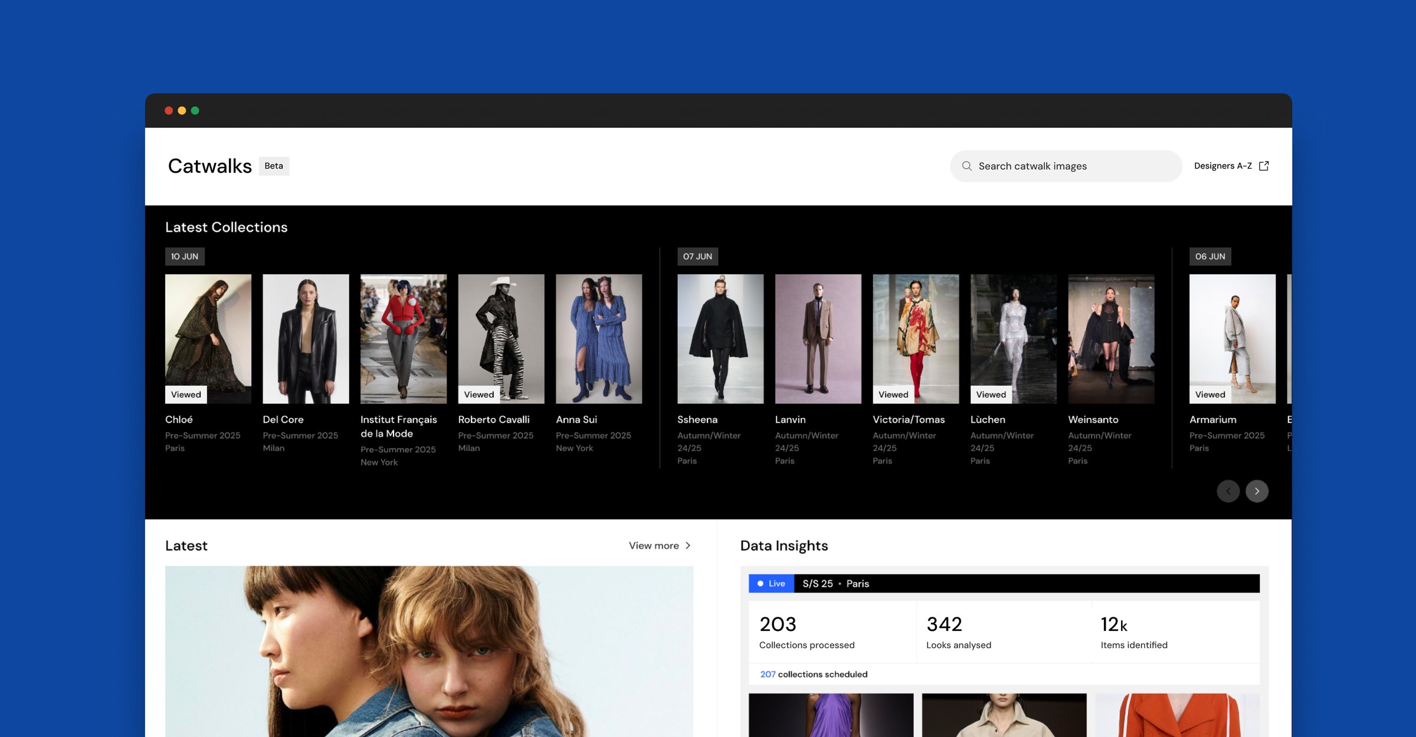
Task: Focus the Search catwalk images field
Action: coord(1066,166)
